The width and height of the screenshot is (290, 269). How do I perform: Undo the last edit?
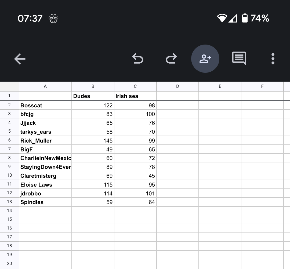point(138,59)
